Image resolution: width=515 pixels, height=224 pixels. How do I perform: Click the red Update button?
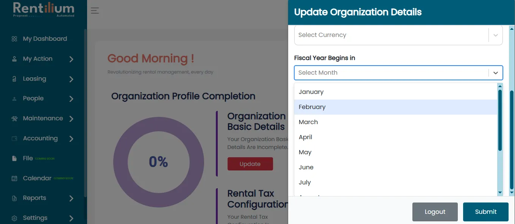(x=250, y=164)
